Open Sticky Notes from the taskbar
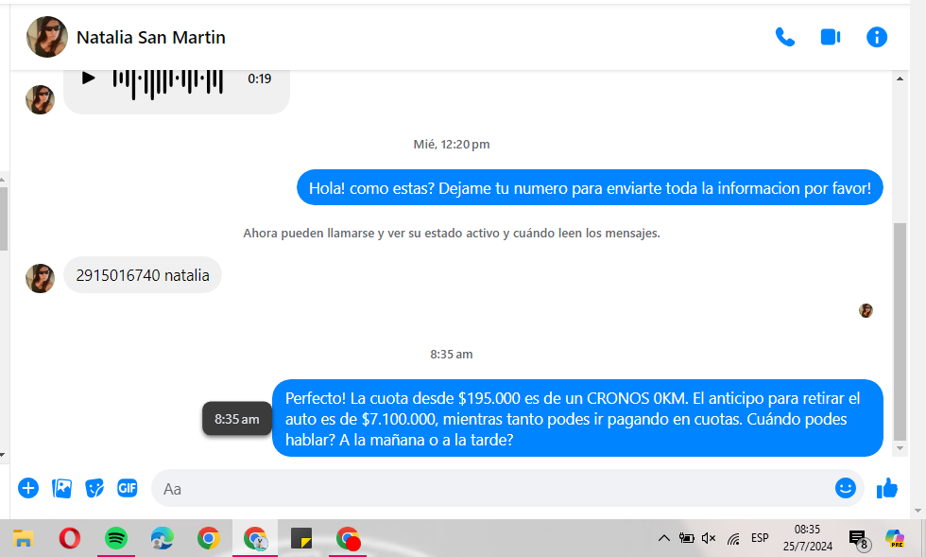 (x=301, y=539)
